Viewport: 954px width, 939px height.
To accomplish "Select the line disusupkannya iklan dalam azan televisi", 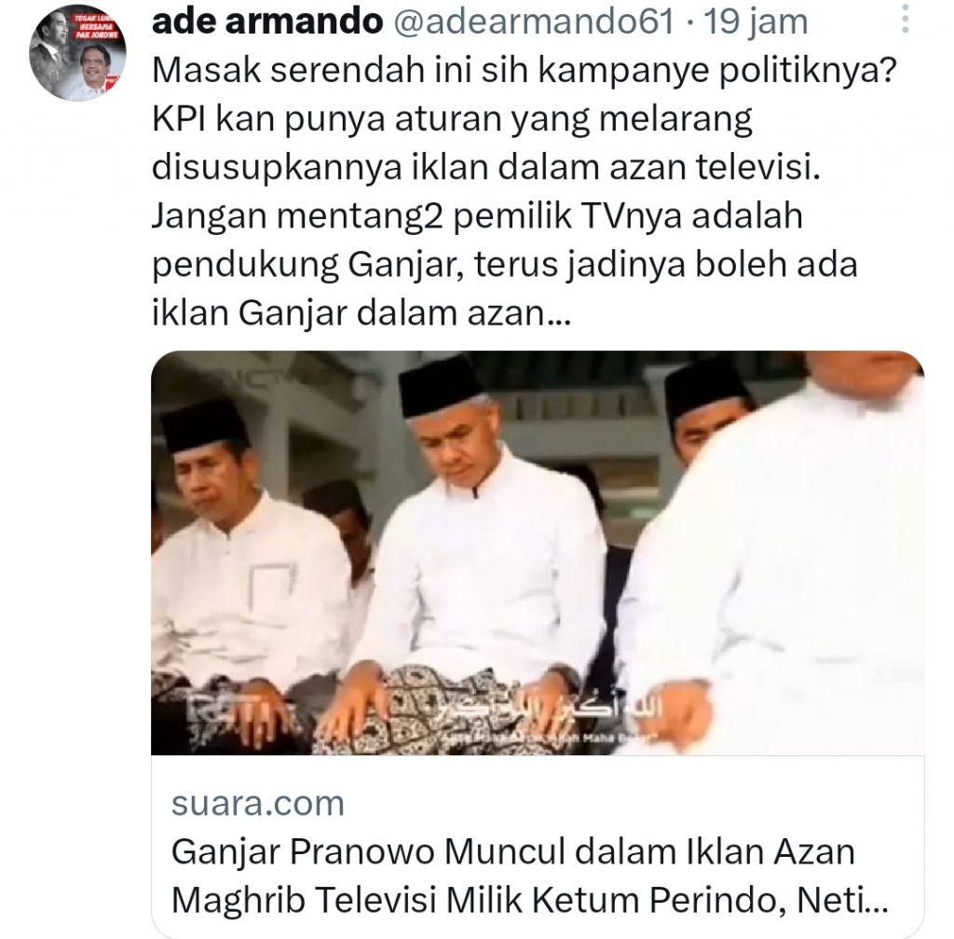I will [486, 168].
